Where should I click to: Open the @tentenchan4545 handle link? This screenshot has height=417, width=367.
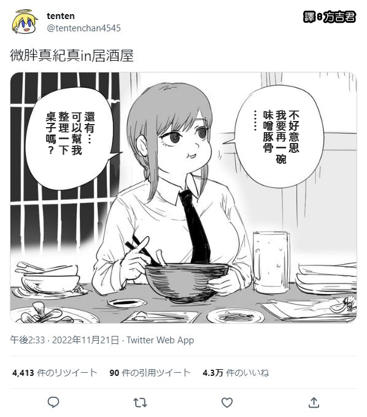pyautogui.click(x=83, y=28)
